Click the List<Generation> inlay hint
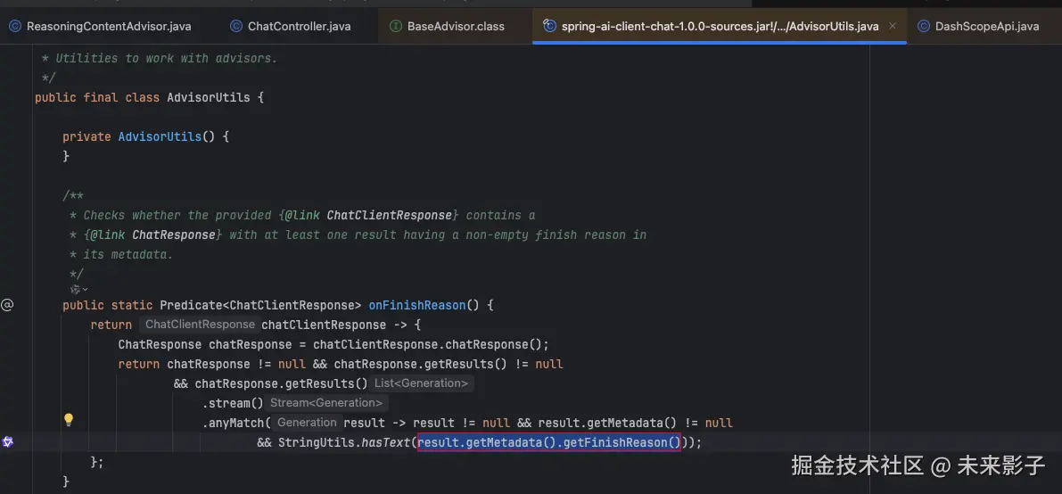1062x494 pixels. [423, 383]
